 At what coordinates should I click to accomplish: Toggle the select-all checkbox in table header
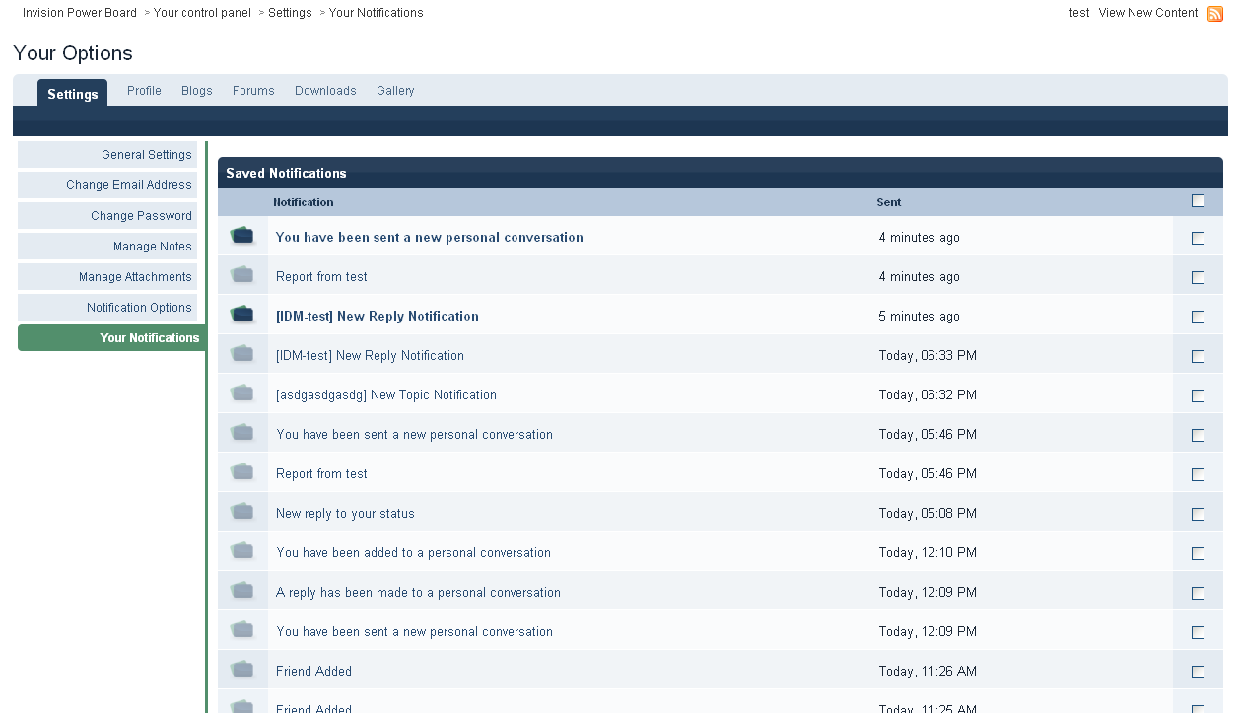tap(1198, 201)
